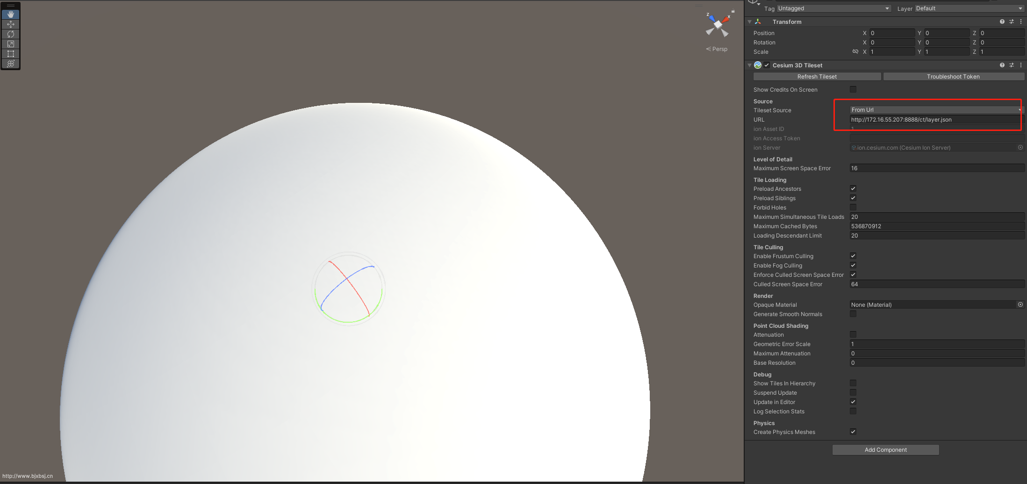Image resolution: width=1027 pixels, height=484 pixels.
Task: Disable the Cesium 3D Tileset component checkbox
Action: [767, 65]
